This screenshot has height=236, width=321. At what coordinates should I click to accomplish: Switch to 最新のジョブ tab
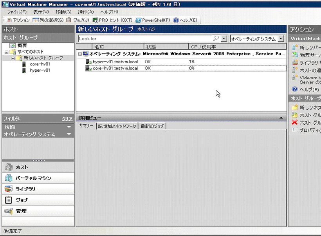[152, 126]
